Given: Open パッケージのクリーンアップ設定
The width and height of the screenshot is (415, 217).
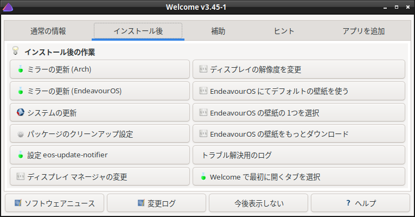Looking at the screenshot, I should (100, 133).
